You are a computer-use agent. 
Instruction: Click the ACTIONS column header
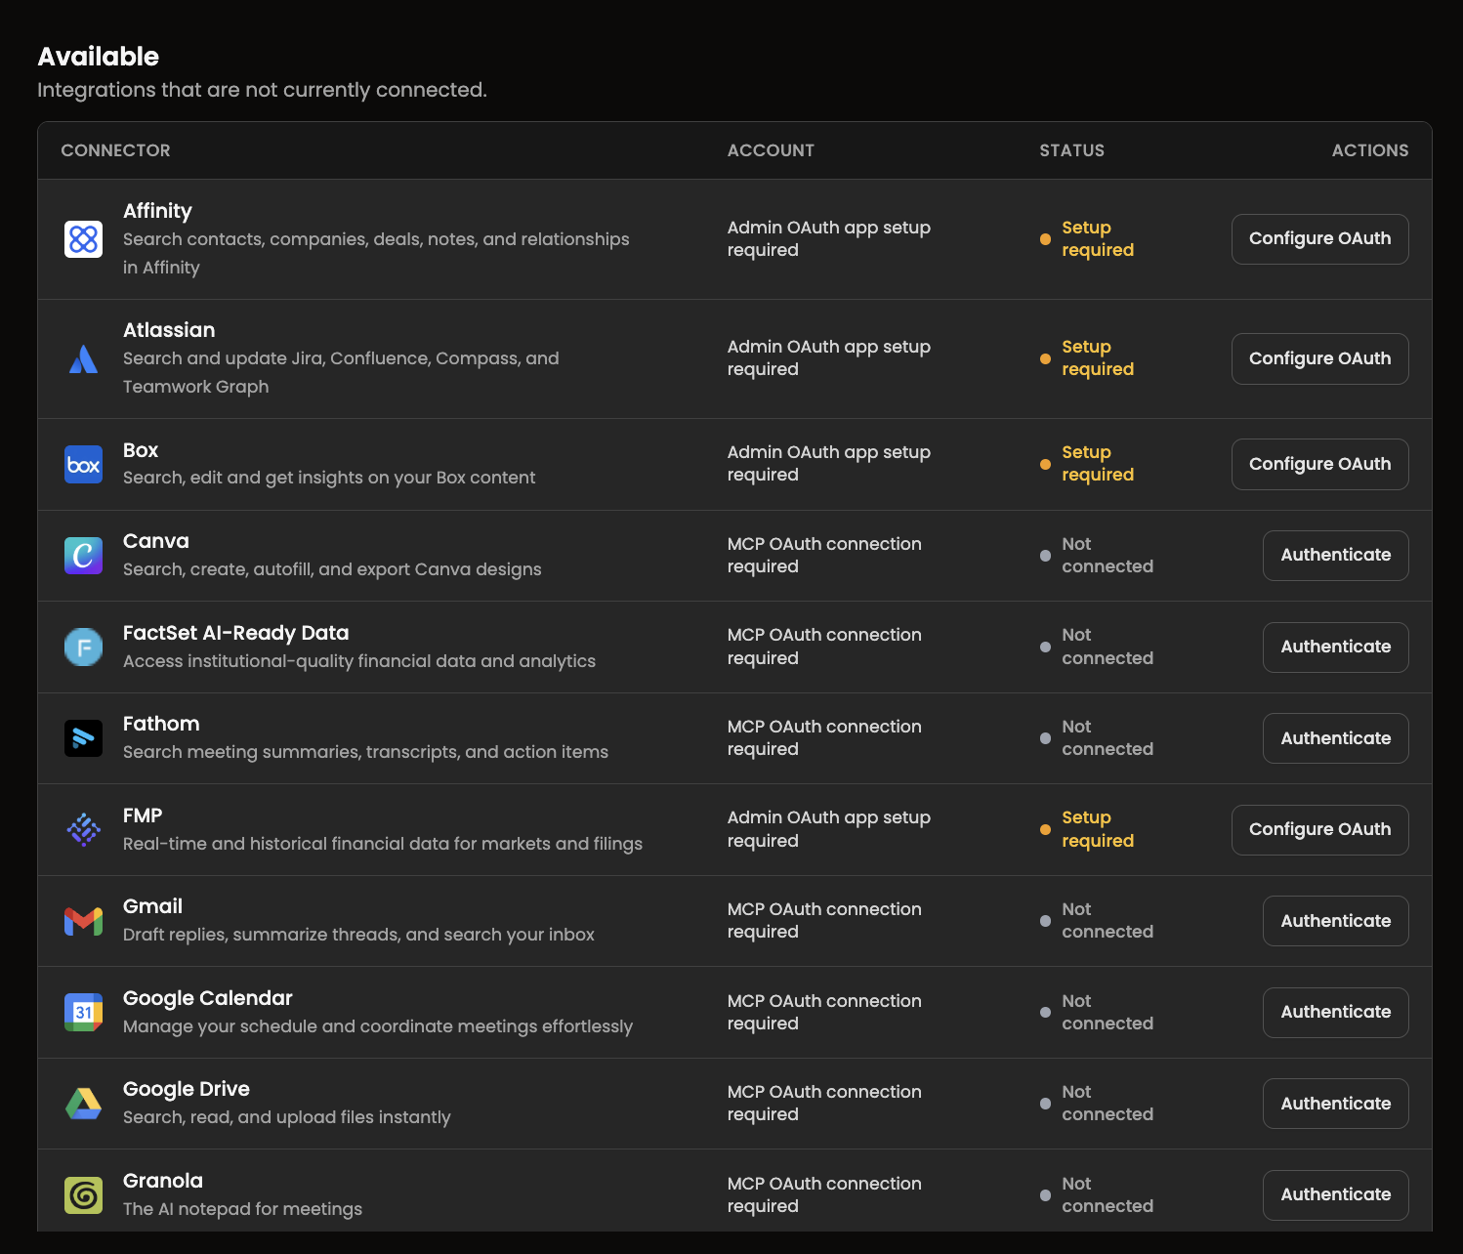click(1369, 150)
